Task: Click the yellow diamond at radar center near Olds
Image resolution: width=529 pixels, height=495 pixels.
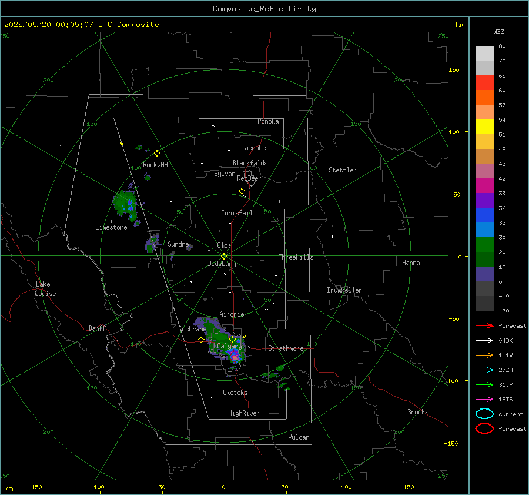Action: point(224,257)
